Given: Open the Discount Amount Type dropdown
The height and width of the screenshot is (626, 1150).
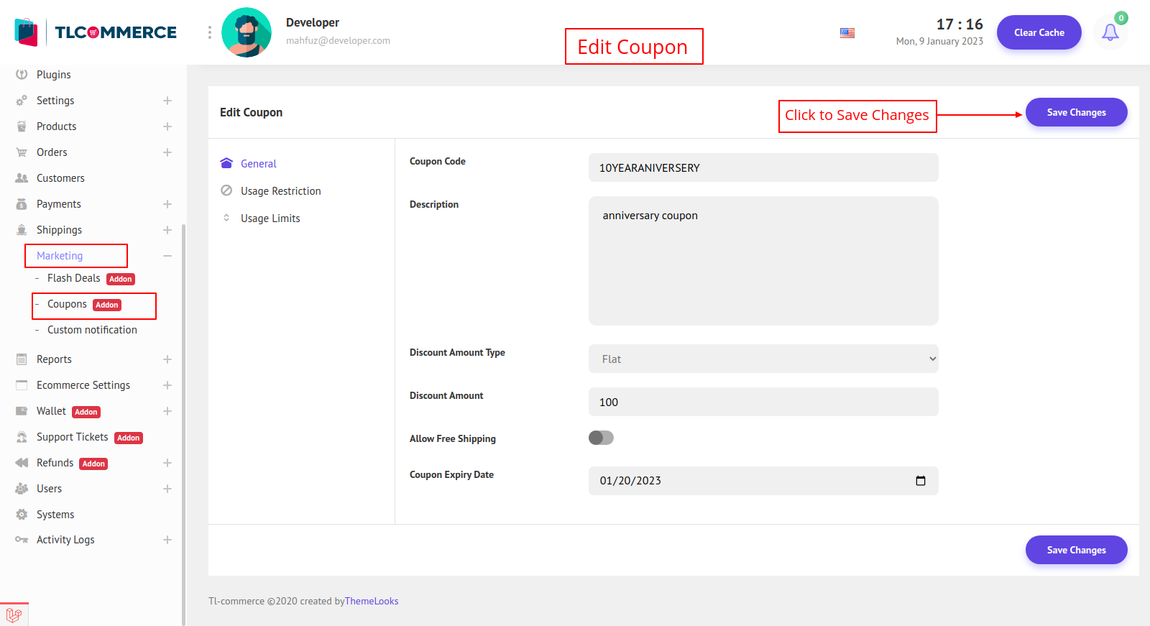Looking at the screenshot, I should pos(763,359).
